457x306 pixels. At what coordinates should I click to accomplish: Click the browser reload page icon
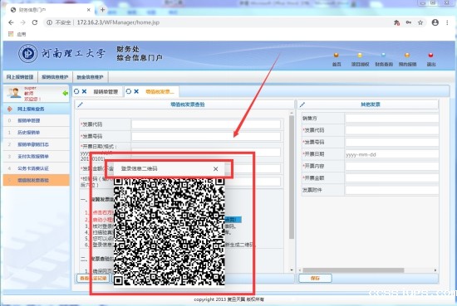35,22
